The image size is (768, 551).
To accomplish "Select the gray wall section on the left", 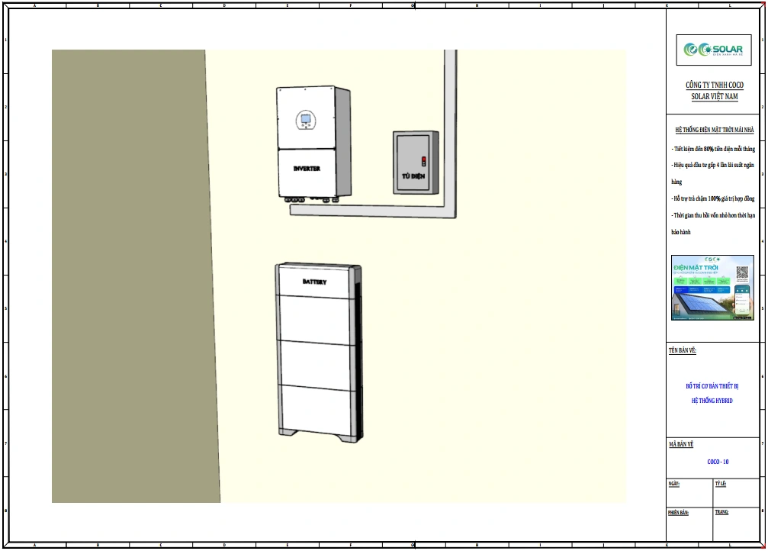I will coord(130,275).
